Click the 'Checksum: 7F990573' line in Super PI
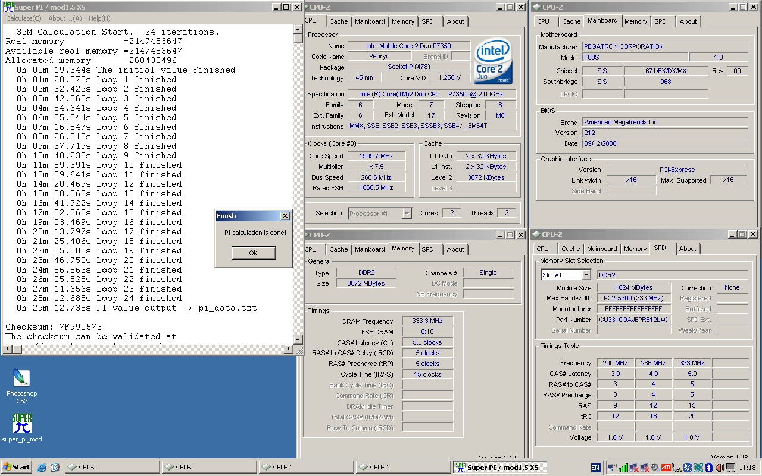This screenshot has height=476, width=762. tap(54, 327)
